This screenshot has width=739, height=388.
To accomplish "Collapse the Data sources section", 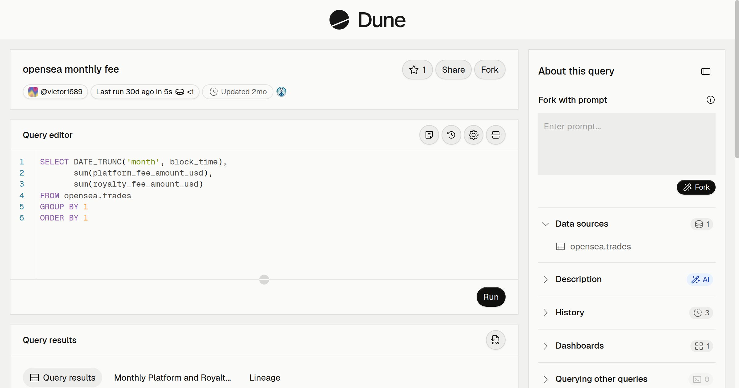I will [x=545, y=224].
